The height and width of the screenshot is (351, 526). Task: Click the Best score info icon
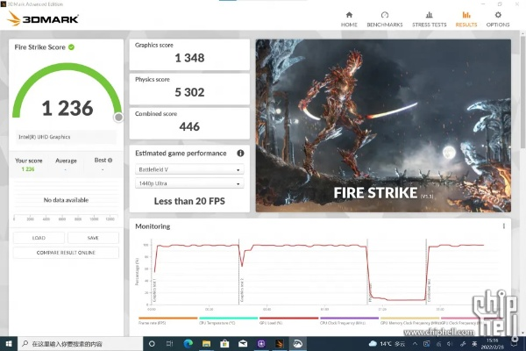coord(110,161)
